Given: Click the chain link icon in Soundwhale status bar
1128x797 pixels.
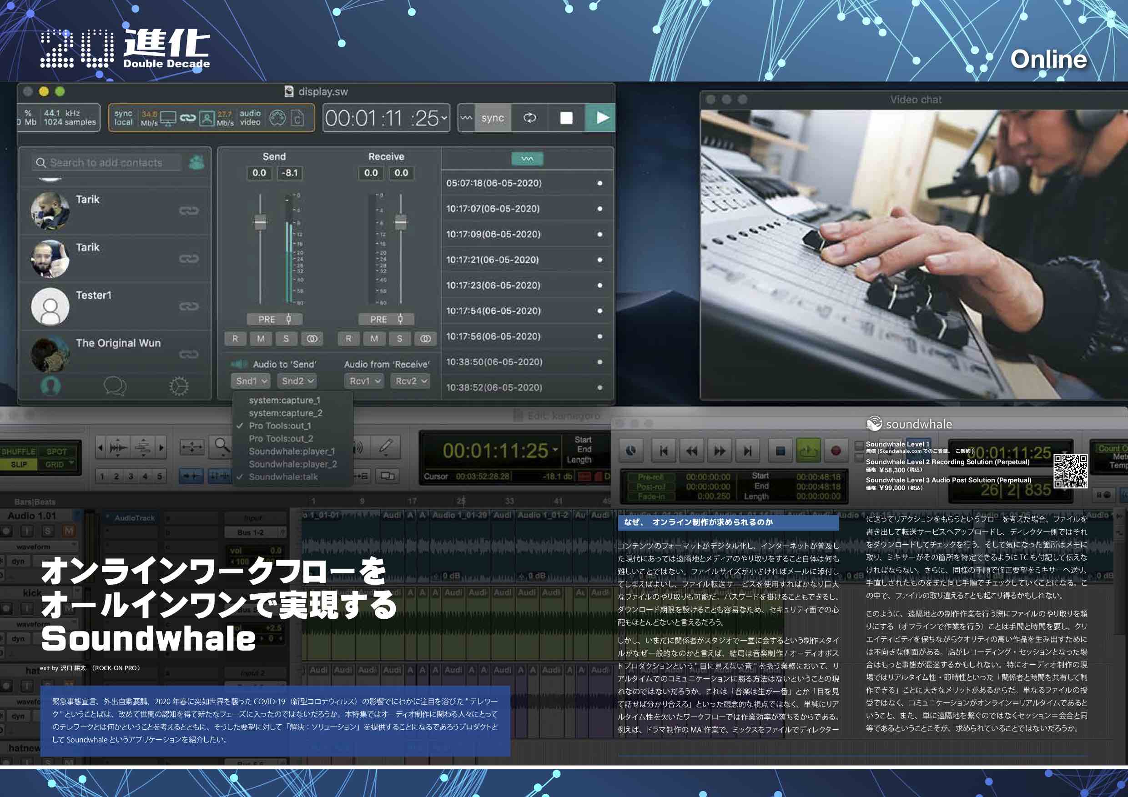Looking at the screenshot, I should click(x=188, y=118).
